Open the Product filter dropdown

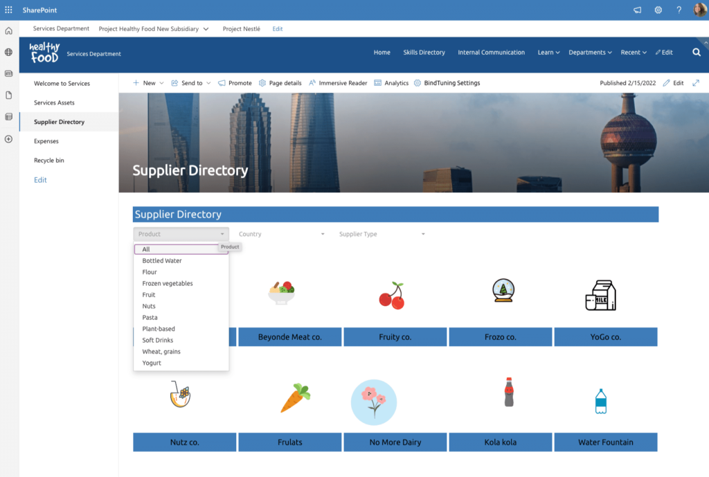(x=181, y=234)
